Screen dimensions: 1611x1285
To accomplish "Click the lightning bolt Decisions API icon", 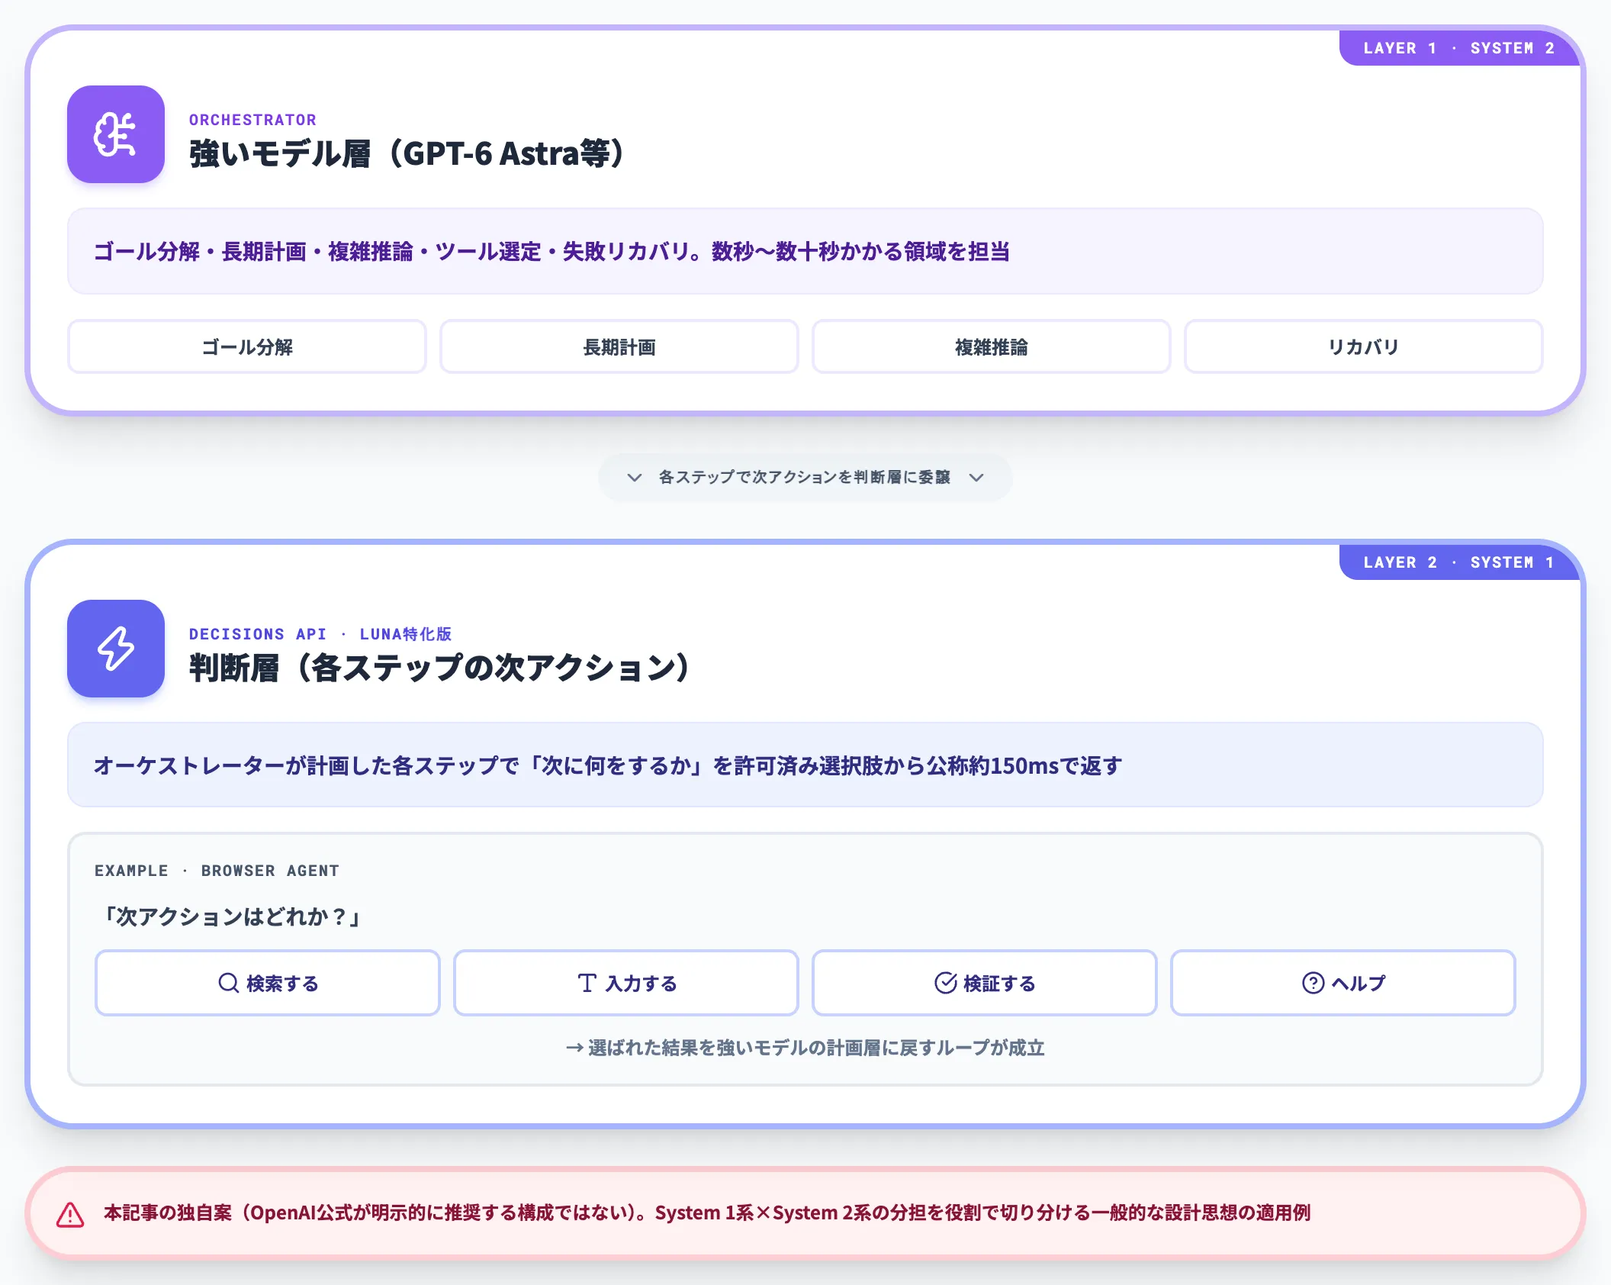I will coord(116,649).
